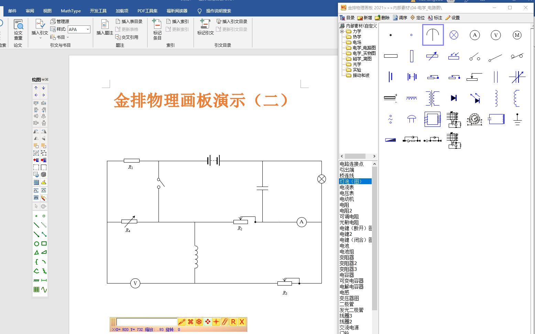The height and width of the screenshot is (334, 535).
Task: Click the Mark Entry icon
Action: 157,25
